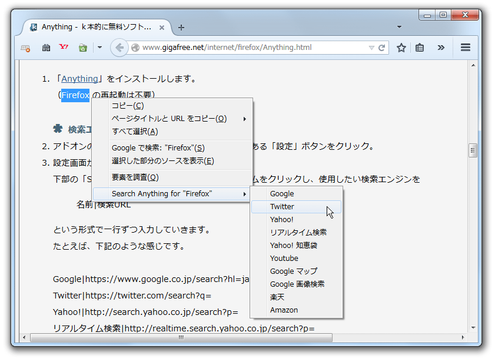Open the list all tabs dropdown
This screenshot has height=359, width=495.
coord(399,27)
